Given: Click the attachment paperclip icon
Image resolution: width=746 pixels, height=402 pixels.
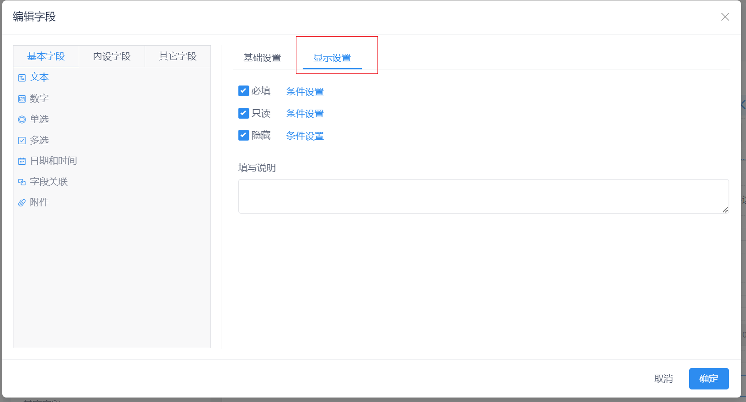Looking at the screenshot, I should click(22, 203).
